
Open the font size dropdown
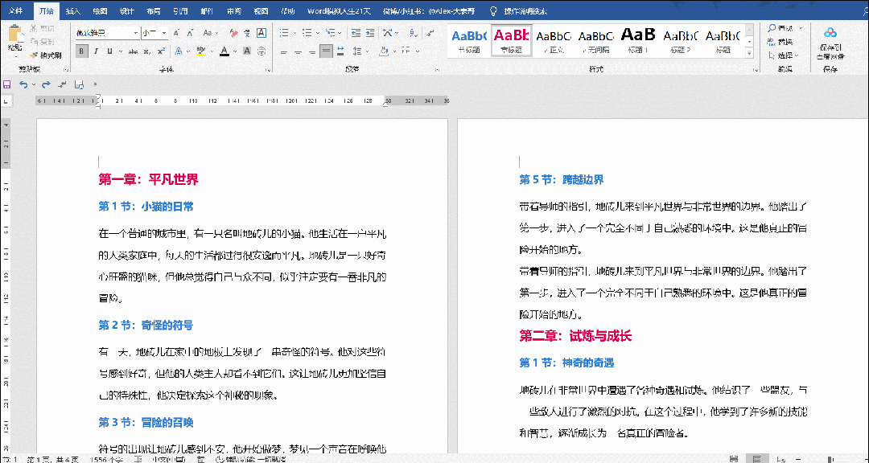164,33
